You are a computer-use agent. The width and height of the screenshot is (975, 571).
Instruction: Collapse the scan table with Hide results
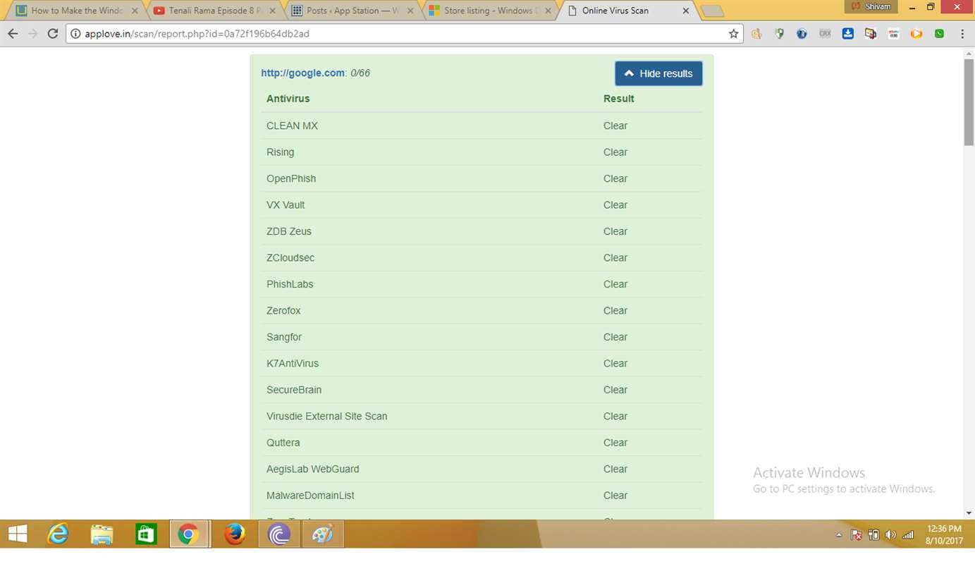(658, 73)
